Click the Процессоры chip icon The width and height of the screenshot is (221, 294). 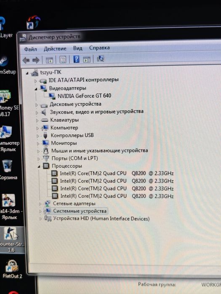(46, 166)
